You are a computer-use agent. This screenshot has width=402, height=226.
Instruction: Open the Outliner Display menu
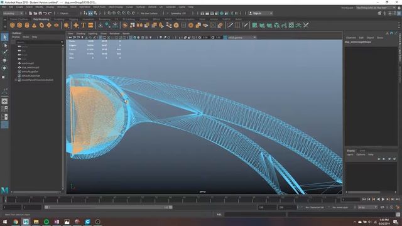(x=16, y=37)
